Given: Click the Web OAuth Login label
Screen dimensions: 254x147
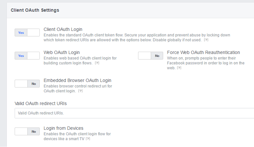Looking at the screenshot, I should pos(62,52).
